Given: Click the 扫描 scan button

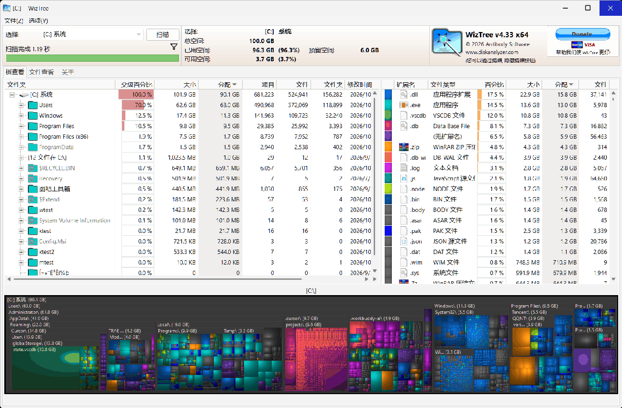Looking at the screenshot, I should pos(163,34).
